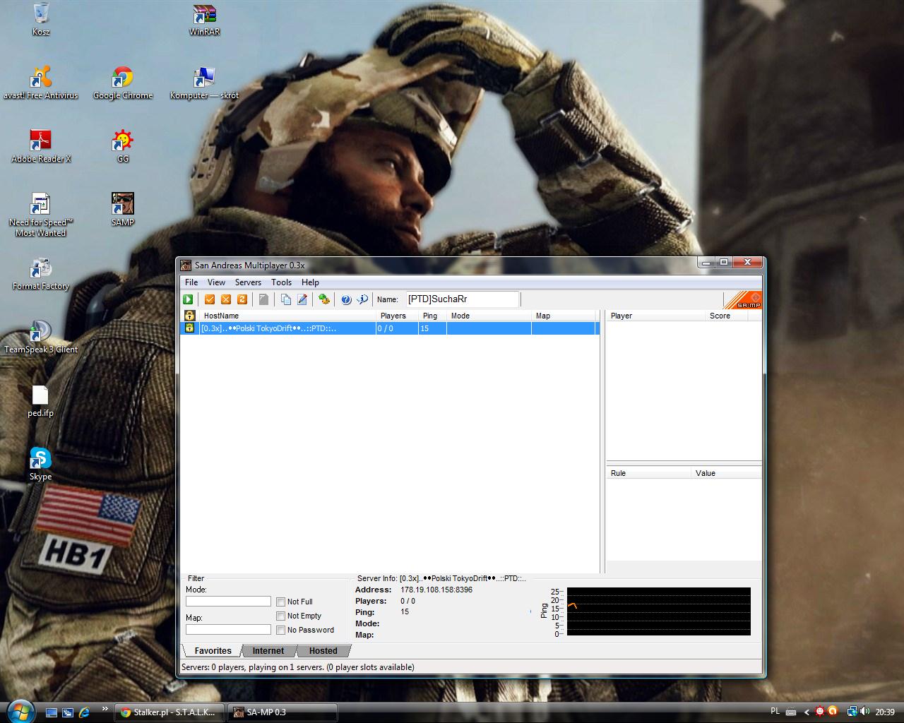Screen dimensions: 904x723
Task: Click the blue question mark help icon
Action: coord(346,299)
